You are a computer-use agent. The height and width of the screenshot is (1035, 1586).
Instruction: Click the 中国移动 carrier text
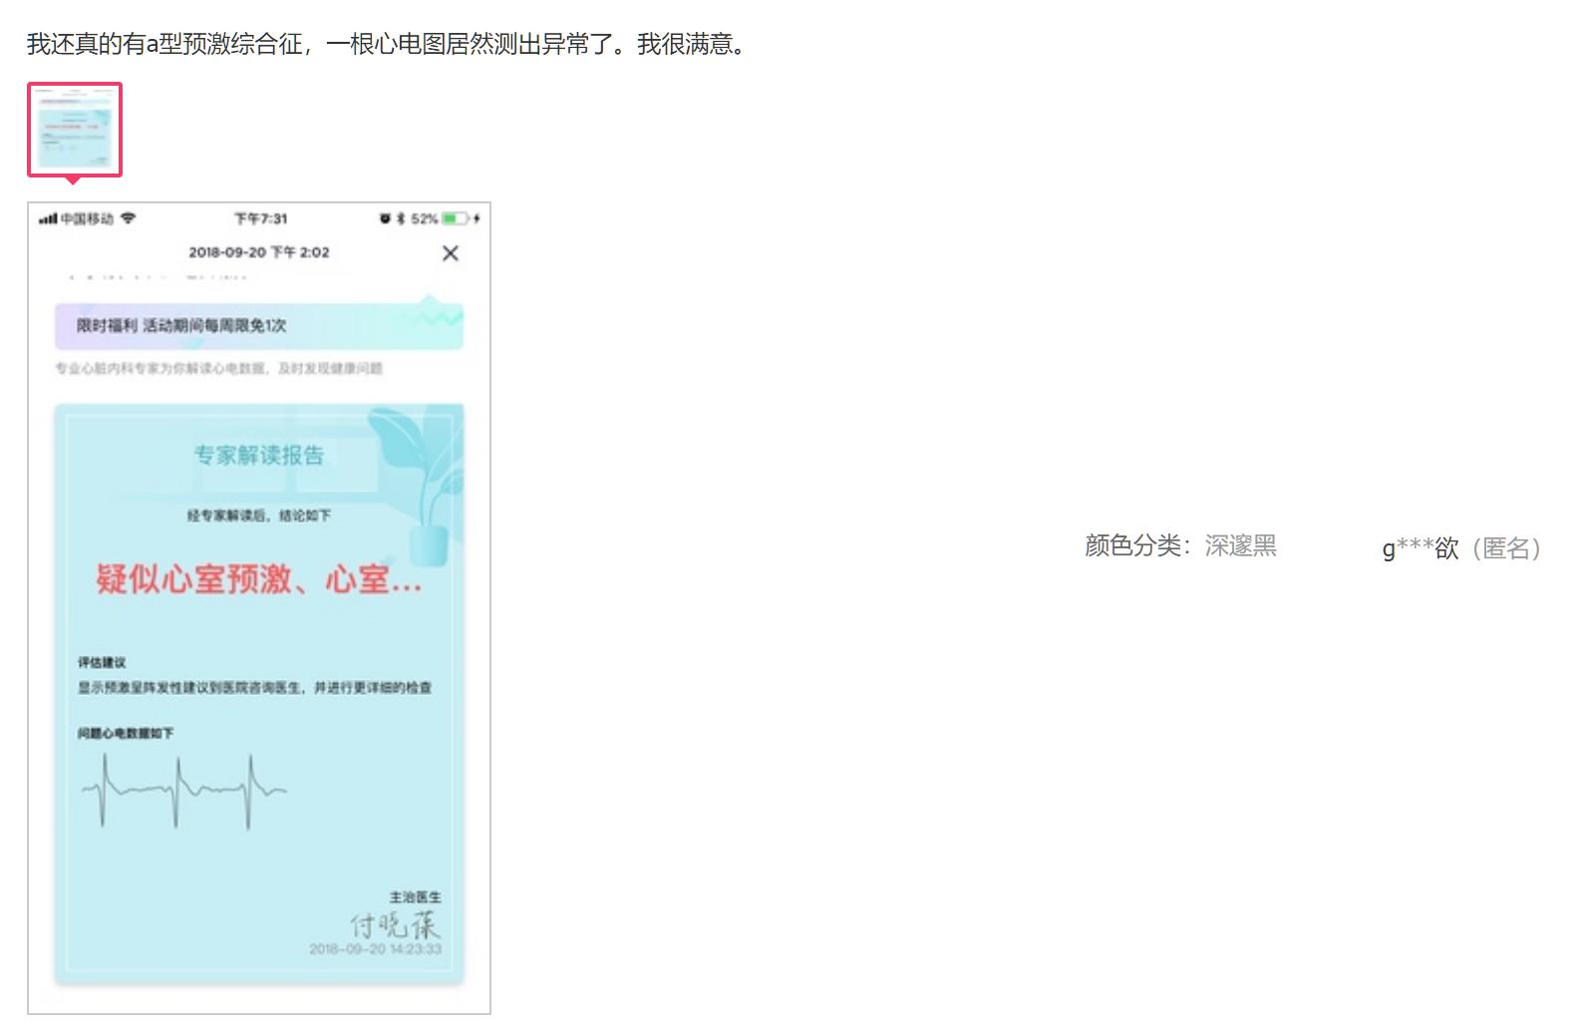point(87,218)
